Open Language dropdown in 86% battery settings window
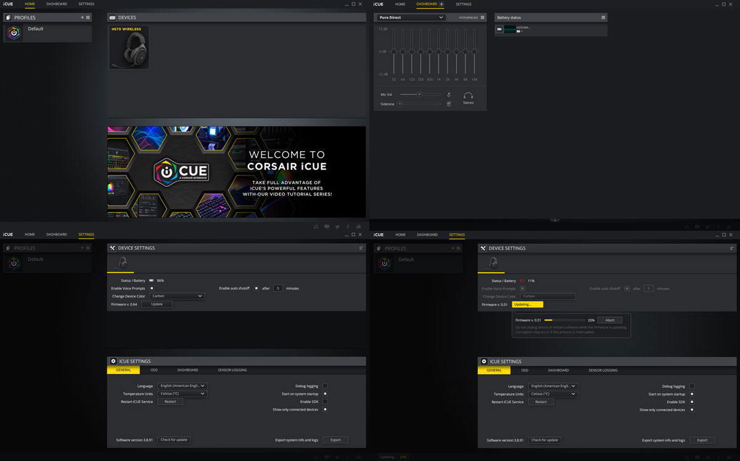This screenshot has height=461, width=740. point(182,386)
